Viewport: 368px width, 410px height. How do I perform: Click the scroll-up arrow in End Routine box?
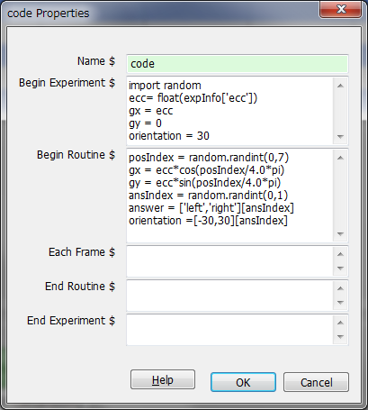click(340, 288)
